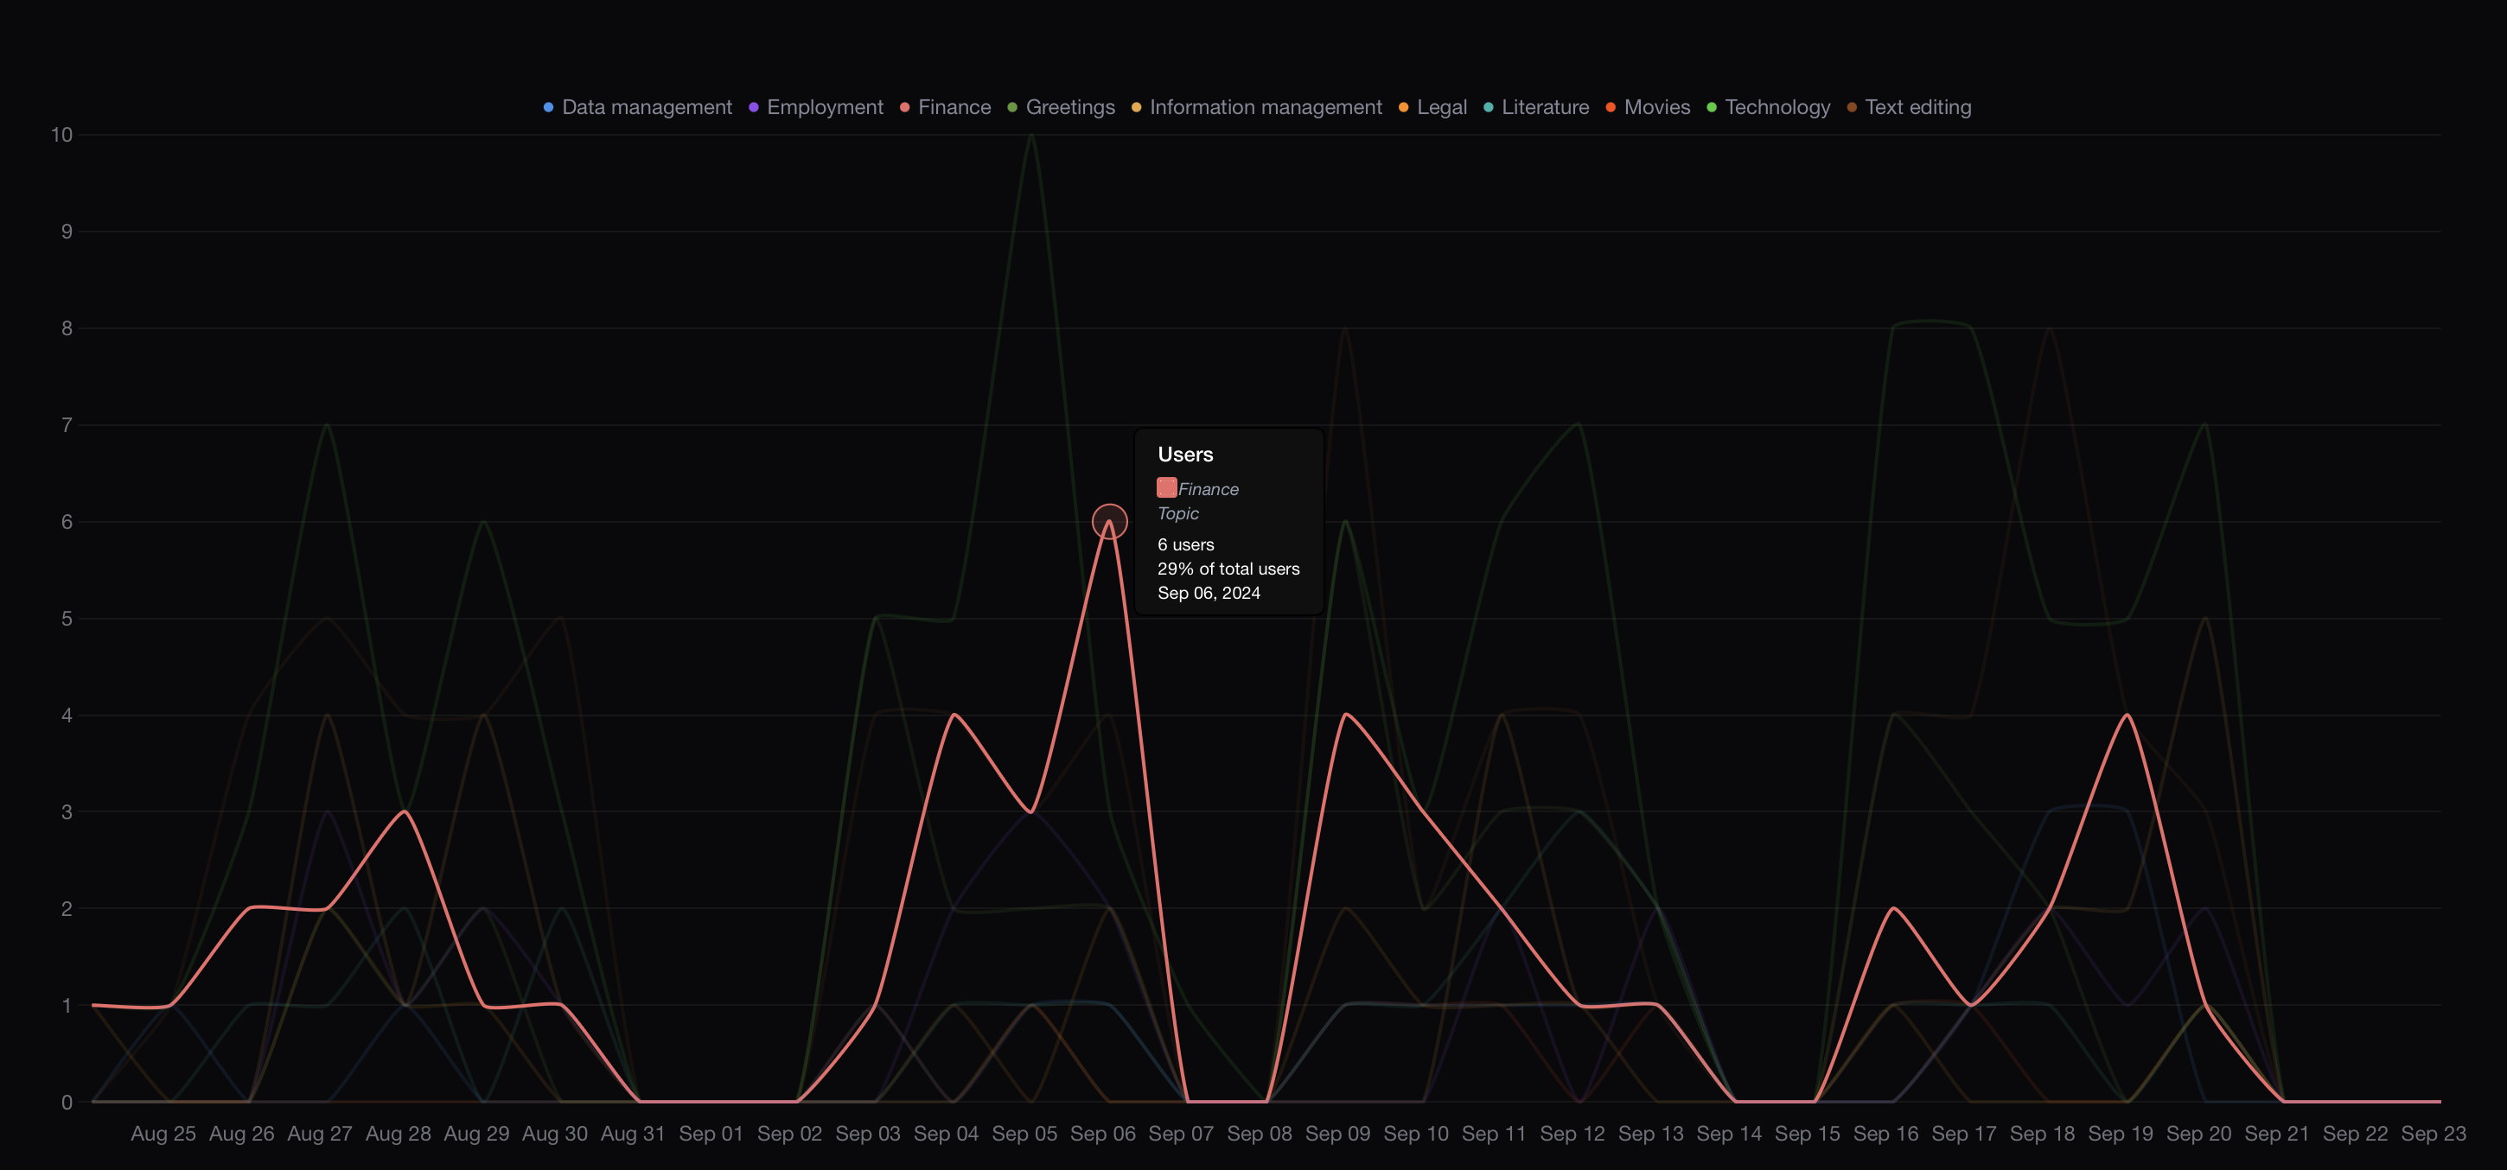2507x1170 pixels.
Task: Click the Sep 16 x-axis label
Action: [1885, 1133]
